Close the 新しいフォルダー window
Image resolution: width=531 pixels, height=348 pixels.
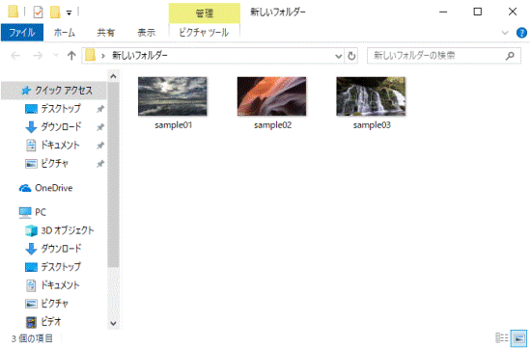point(513,12)
